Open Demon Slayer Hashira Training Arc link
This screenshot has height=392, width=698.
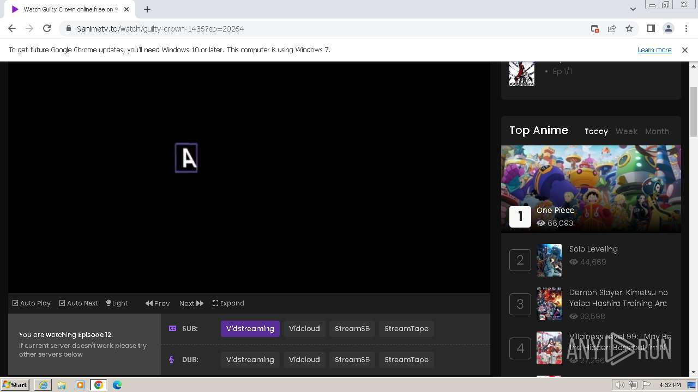(x=618, y=298)
